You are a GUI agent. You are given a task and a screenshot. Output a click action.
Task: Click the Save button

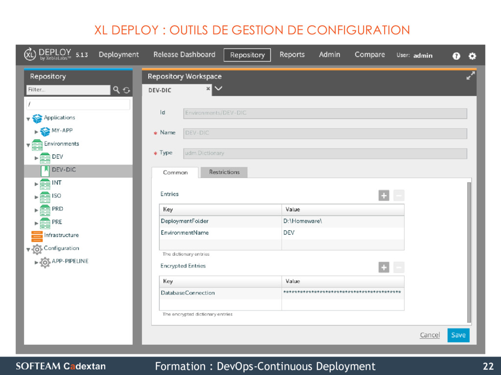pyautogui.click(x=458, y=335)
